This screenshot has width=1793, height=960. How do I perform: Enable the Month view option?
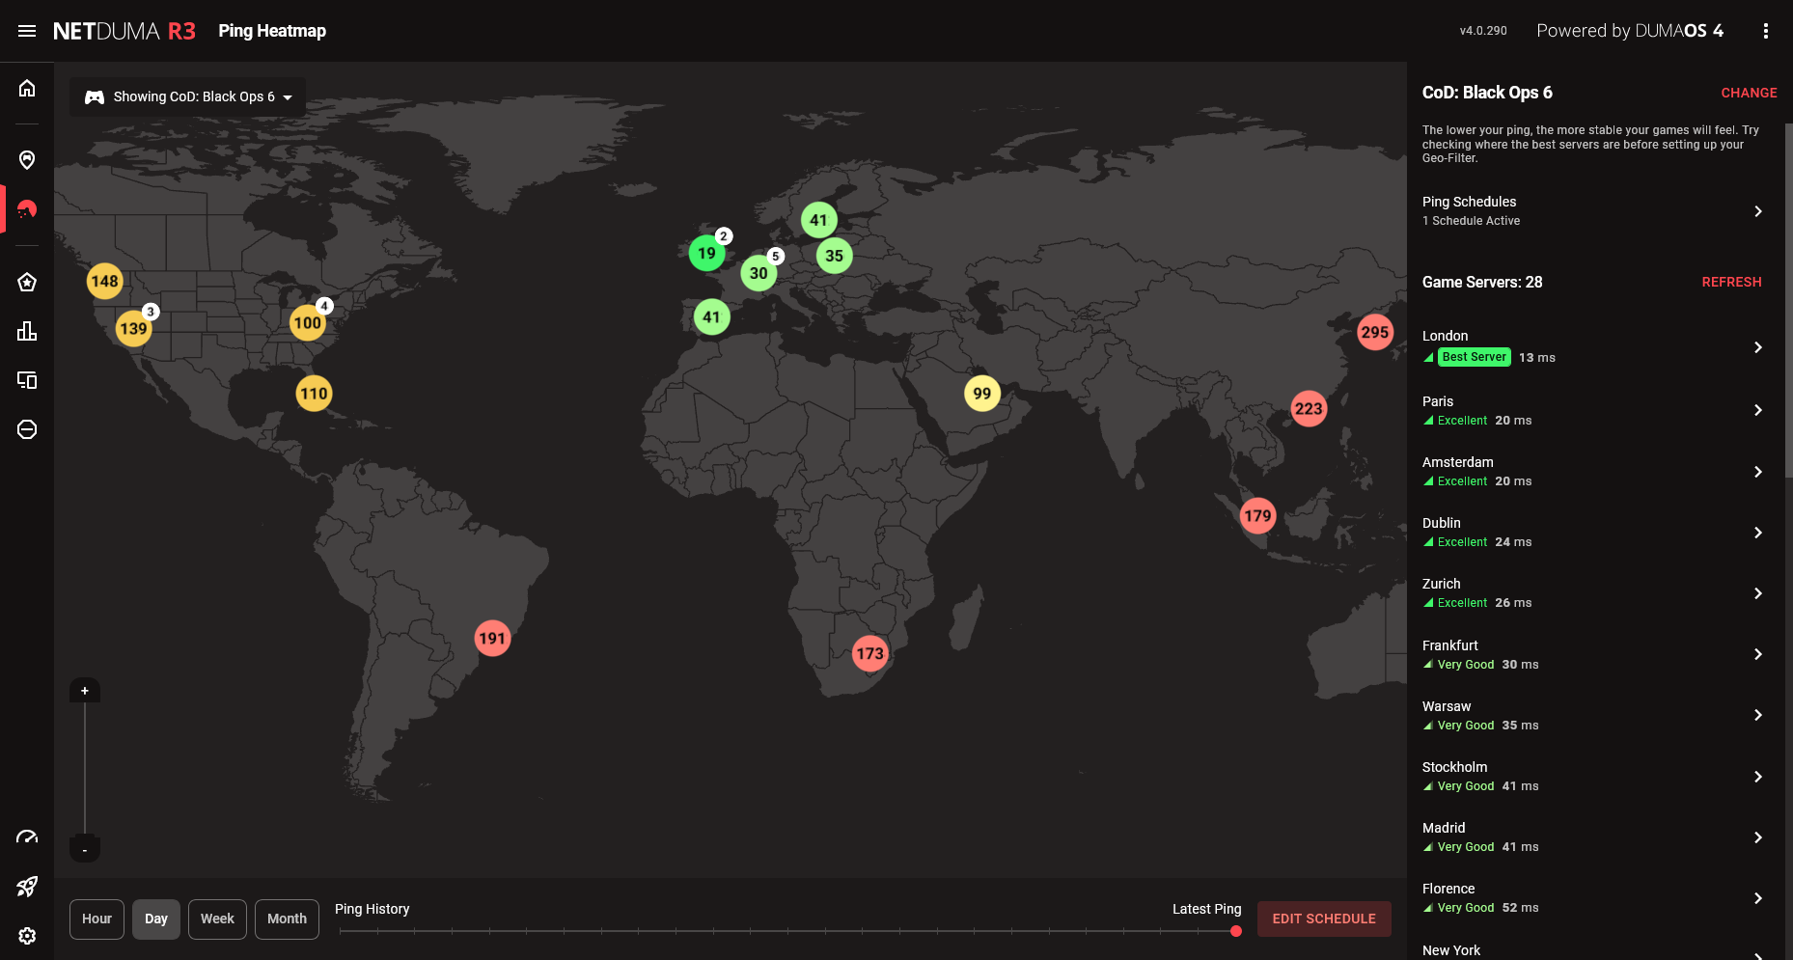pyautogui.click(x=287, y=919)
